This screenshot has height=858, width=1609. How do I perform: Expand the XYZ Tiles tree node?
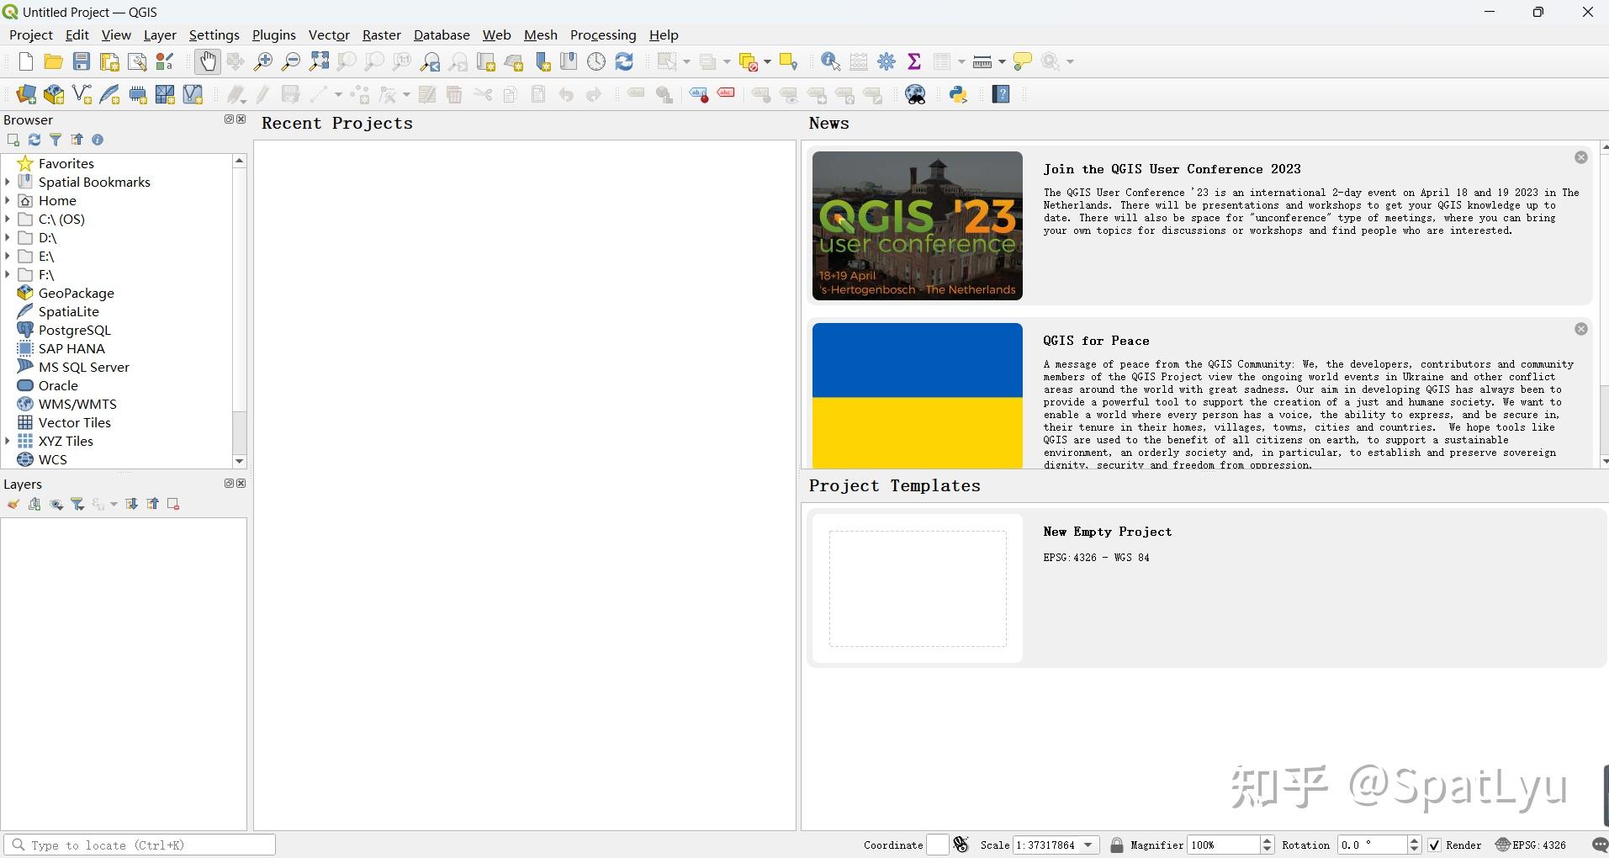8,442
